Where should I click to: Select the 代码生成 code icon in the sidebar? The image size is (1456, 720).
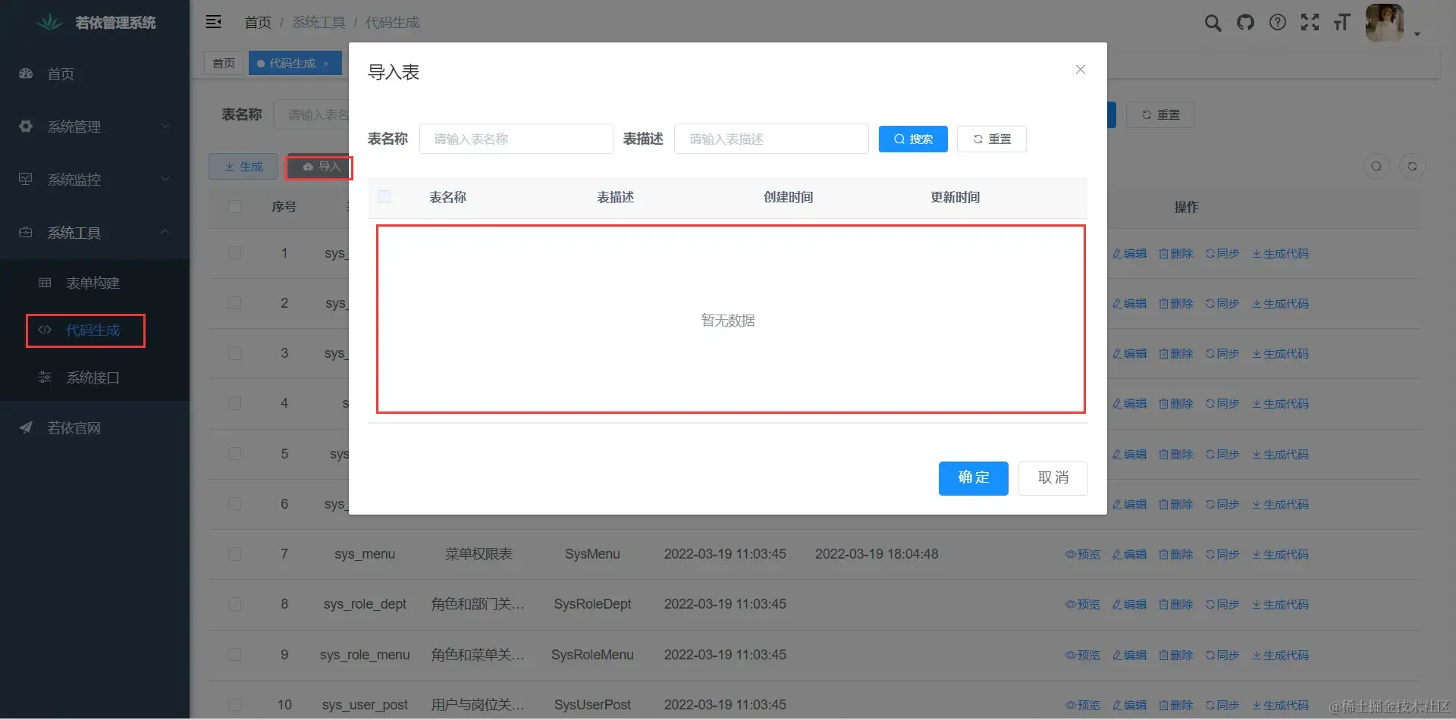click(x=44, y=330)
